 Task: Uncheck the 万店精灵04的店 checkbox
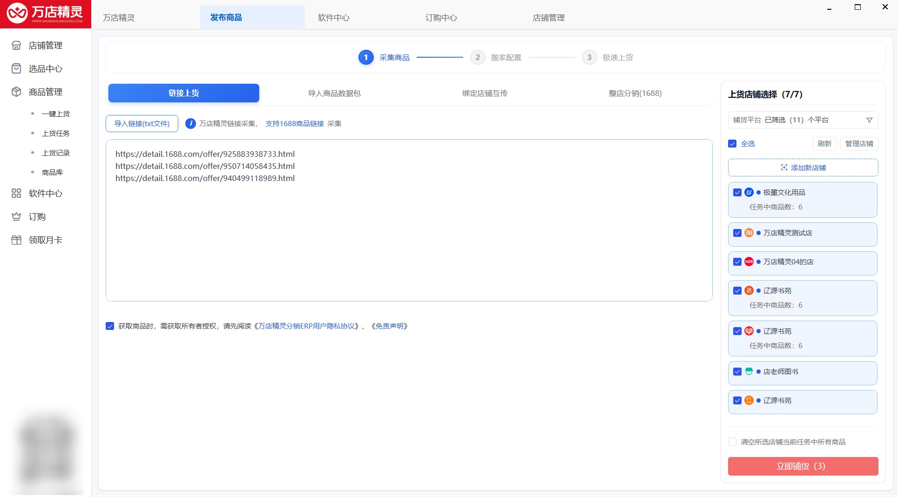click(x=737, y=262)
